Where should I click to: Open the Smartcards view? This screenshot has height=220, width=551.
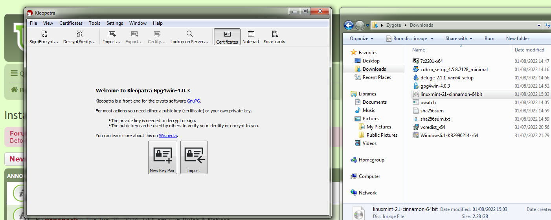[x=274, y=37]
